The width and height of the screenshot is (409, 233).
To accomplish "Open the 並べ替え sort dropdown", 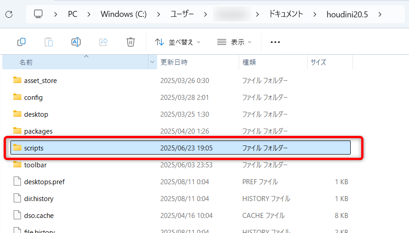I will coord(178,42).
